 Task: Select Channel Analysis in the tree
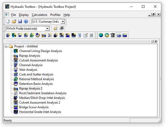[x=31, y=65]
